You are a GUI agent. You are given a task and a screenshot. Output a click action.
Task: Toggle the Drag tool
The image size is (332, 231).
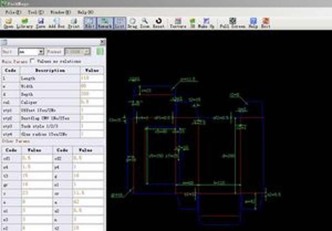(132, 23)
